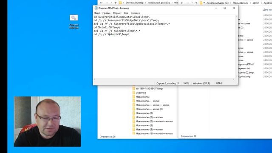Click line 'del /q /f /s %windir%\Temp\*.*'
Screen dimensions: 272x153
(117, 31)
